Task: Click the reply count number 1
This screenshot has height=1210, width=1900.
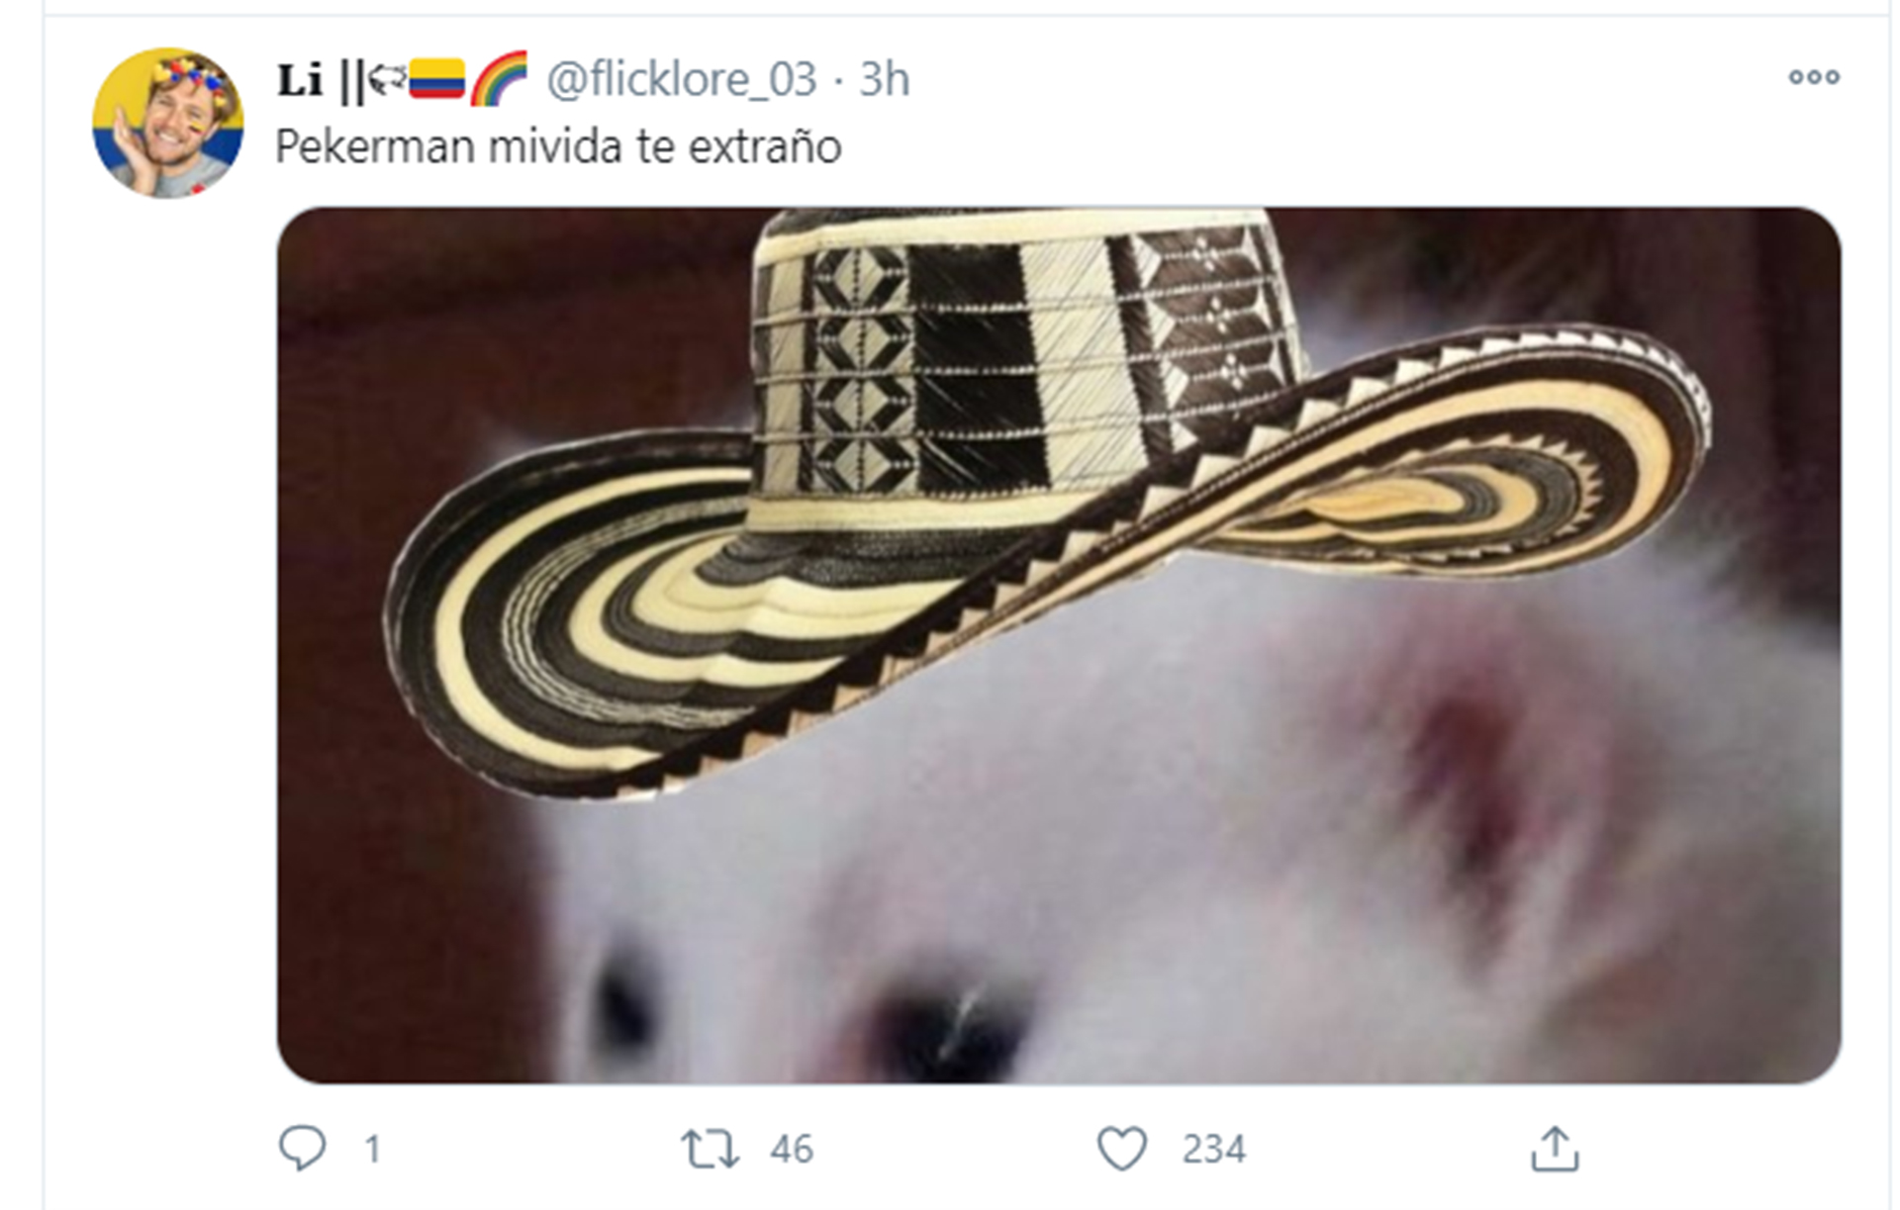Action: click(x=372, y=1149)
